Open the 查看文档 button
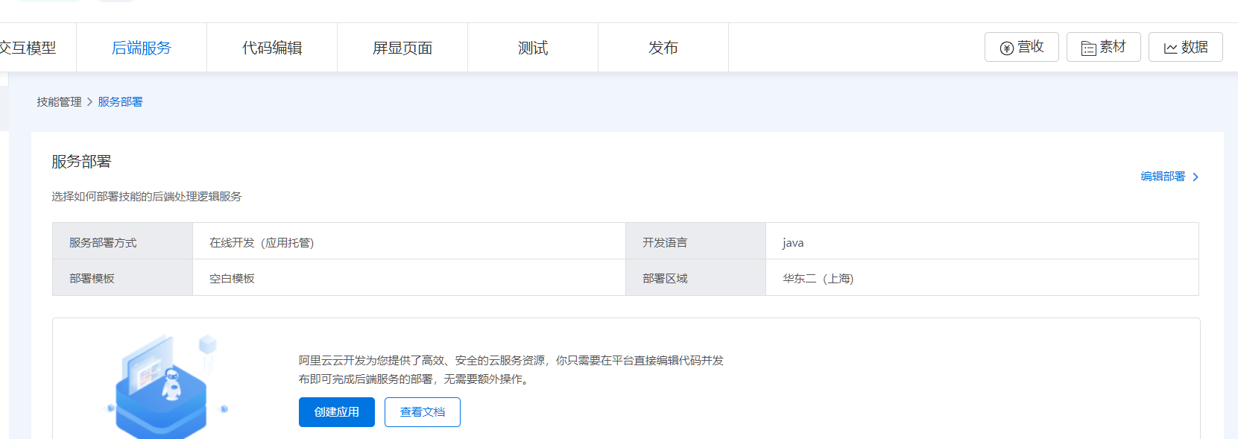1238x439 pixels. pos(423,412)
